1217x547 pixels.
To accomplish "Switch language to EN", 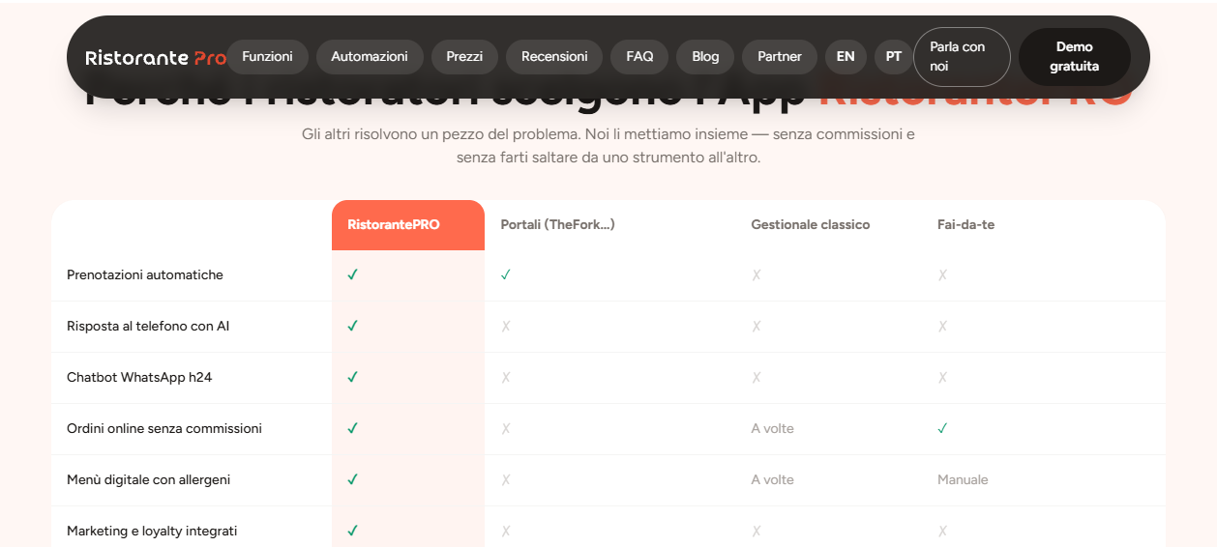I will click(x=846, y=57).
